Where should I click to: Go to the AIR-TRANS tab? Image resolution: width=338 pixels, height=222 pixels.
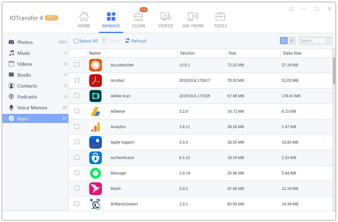pos(193,19)
